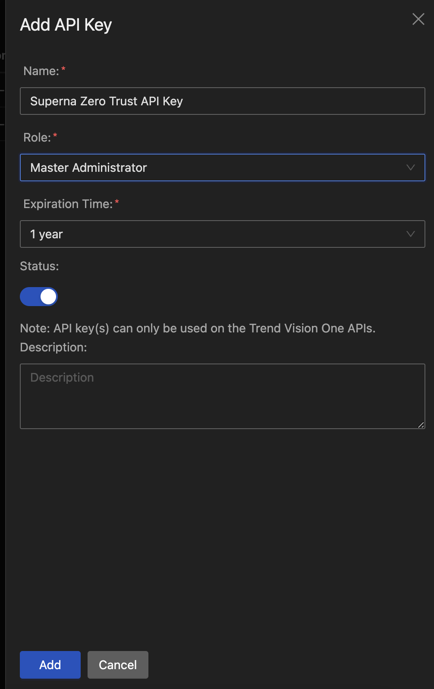Click Cancel to discard the API key
Image resolution: width=434 pixels, height=689 pixels.
click(x=117, y=665)
